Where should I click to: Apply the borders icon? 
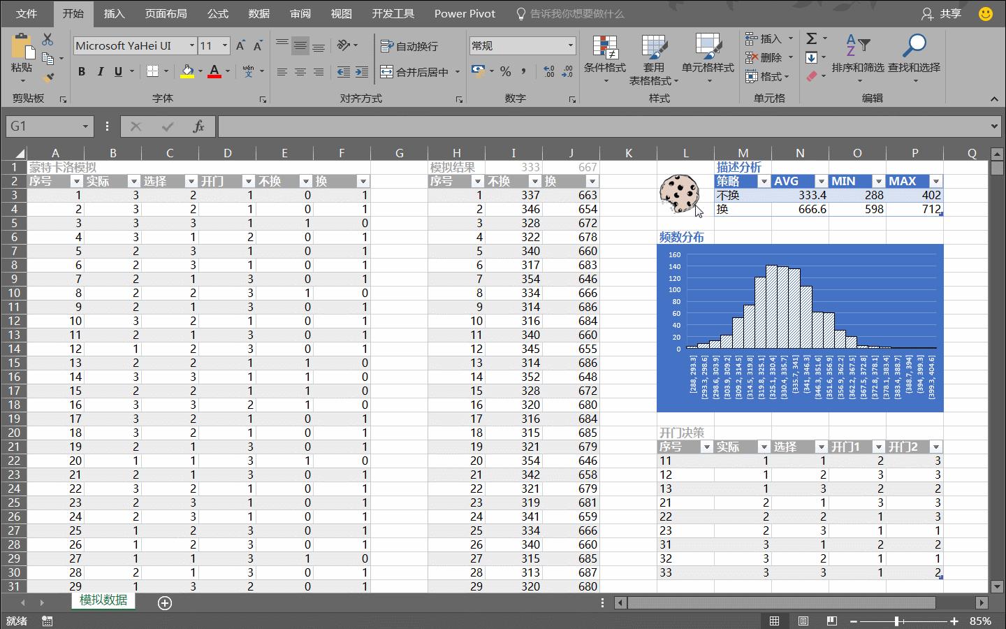click(x=152, y=71)
